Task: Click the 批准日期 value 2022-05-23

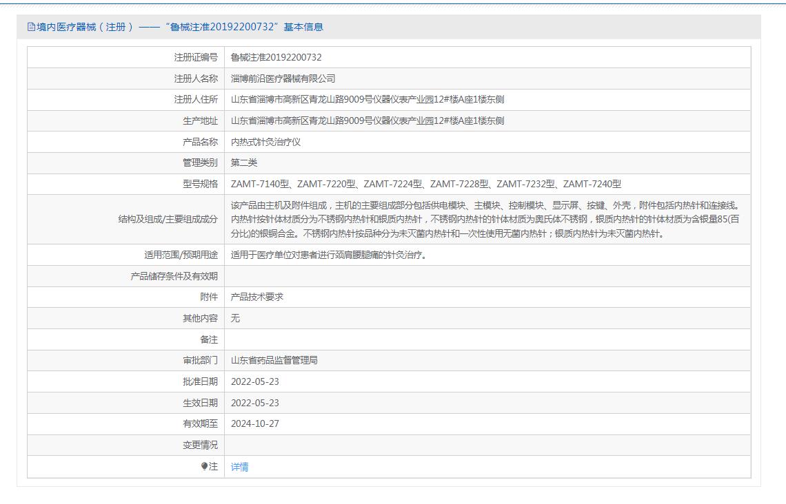Action: tap(254, 381)
